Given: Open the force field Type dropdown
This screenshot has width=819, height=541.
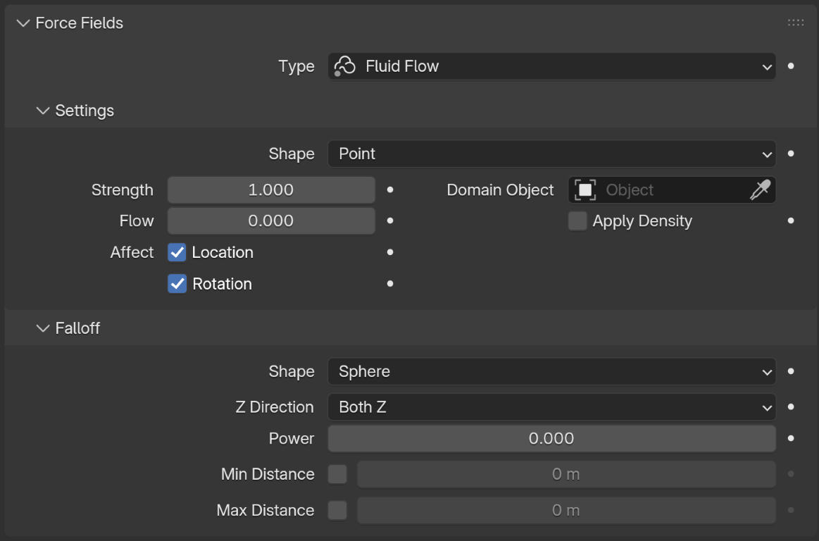Looking at the screenshot, I should coord(551,66).
